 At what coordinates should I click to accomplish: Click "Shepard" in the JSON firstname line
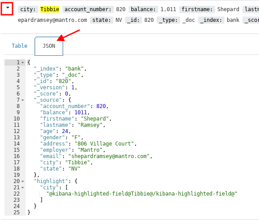point(95,119)
